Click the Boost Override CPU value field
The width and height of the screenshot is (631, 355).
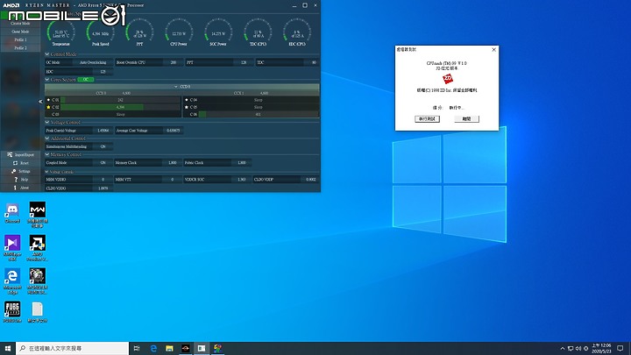coord(172,62)
